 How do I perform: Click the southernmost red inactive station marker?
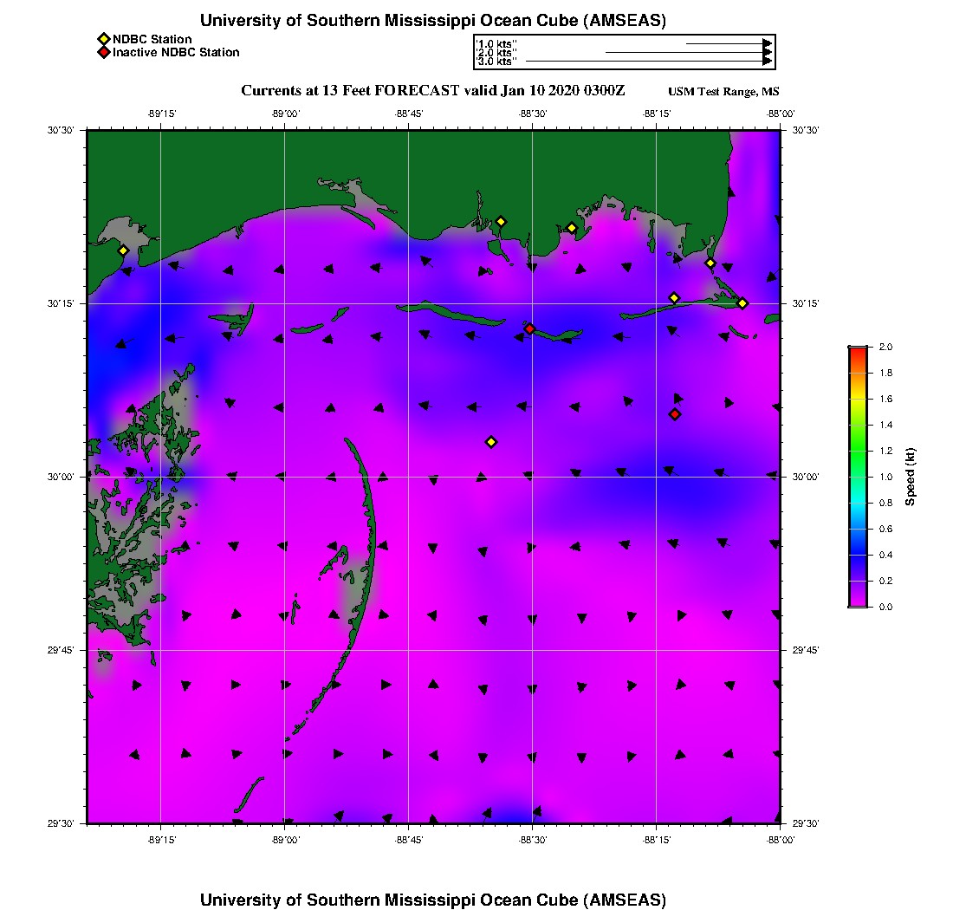(675, 414)
